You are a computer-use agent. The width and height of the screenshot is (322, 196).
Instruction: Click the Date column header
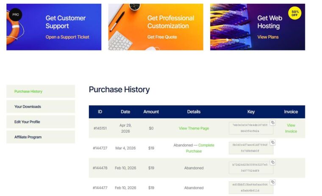click(x=125, y=112)
